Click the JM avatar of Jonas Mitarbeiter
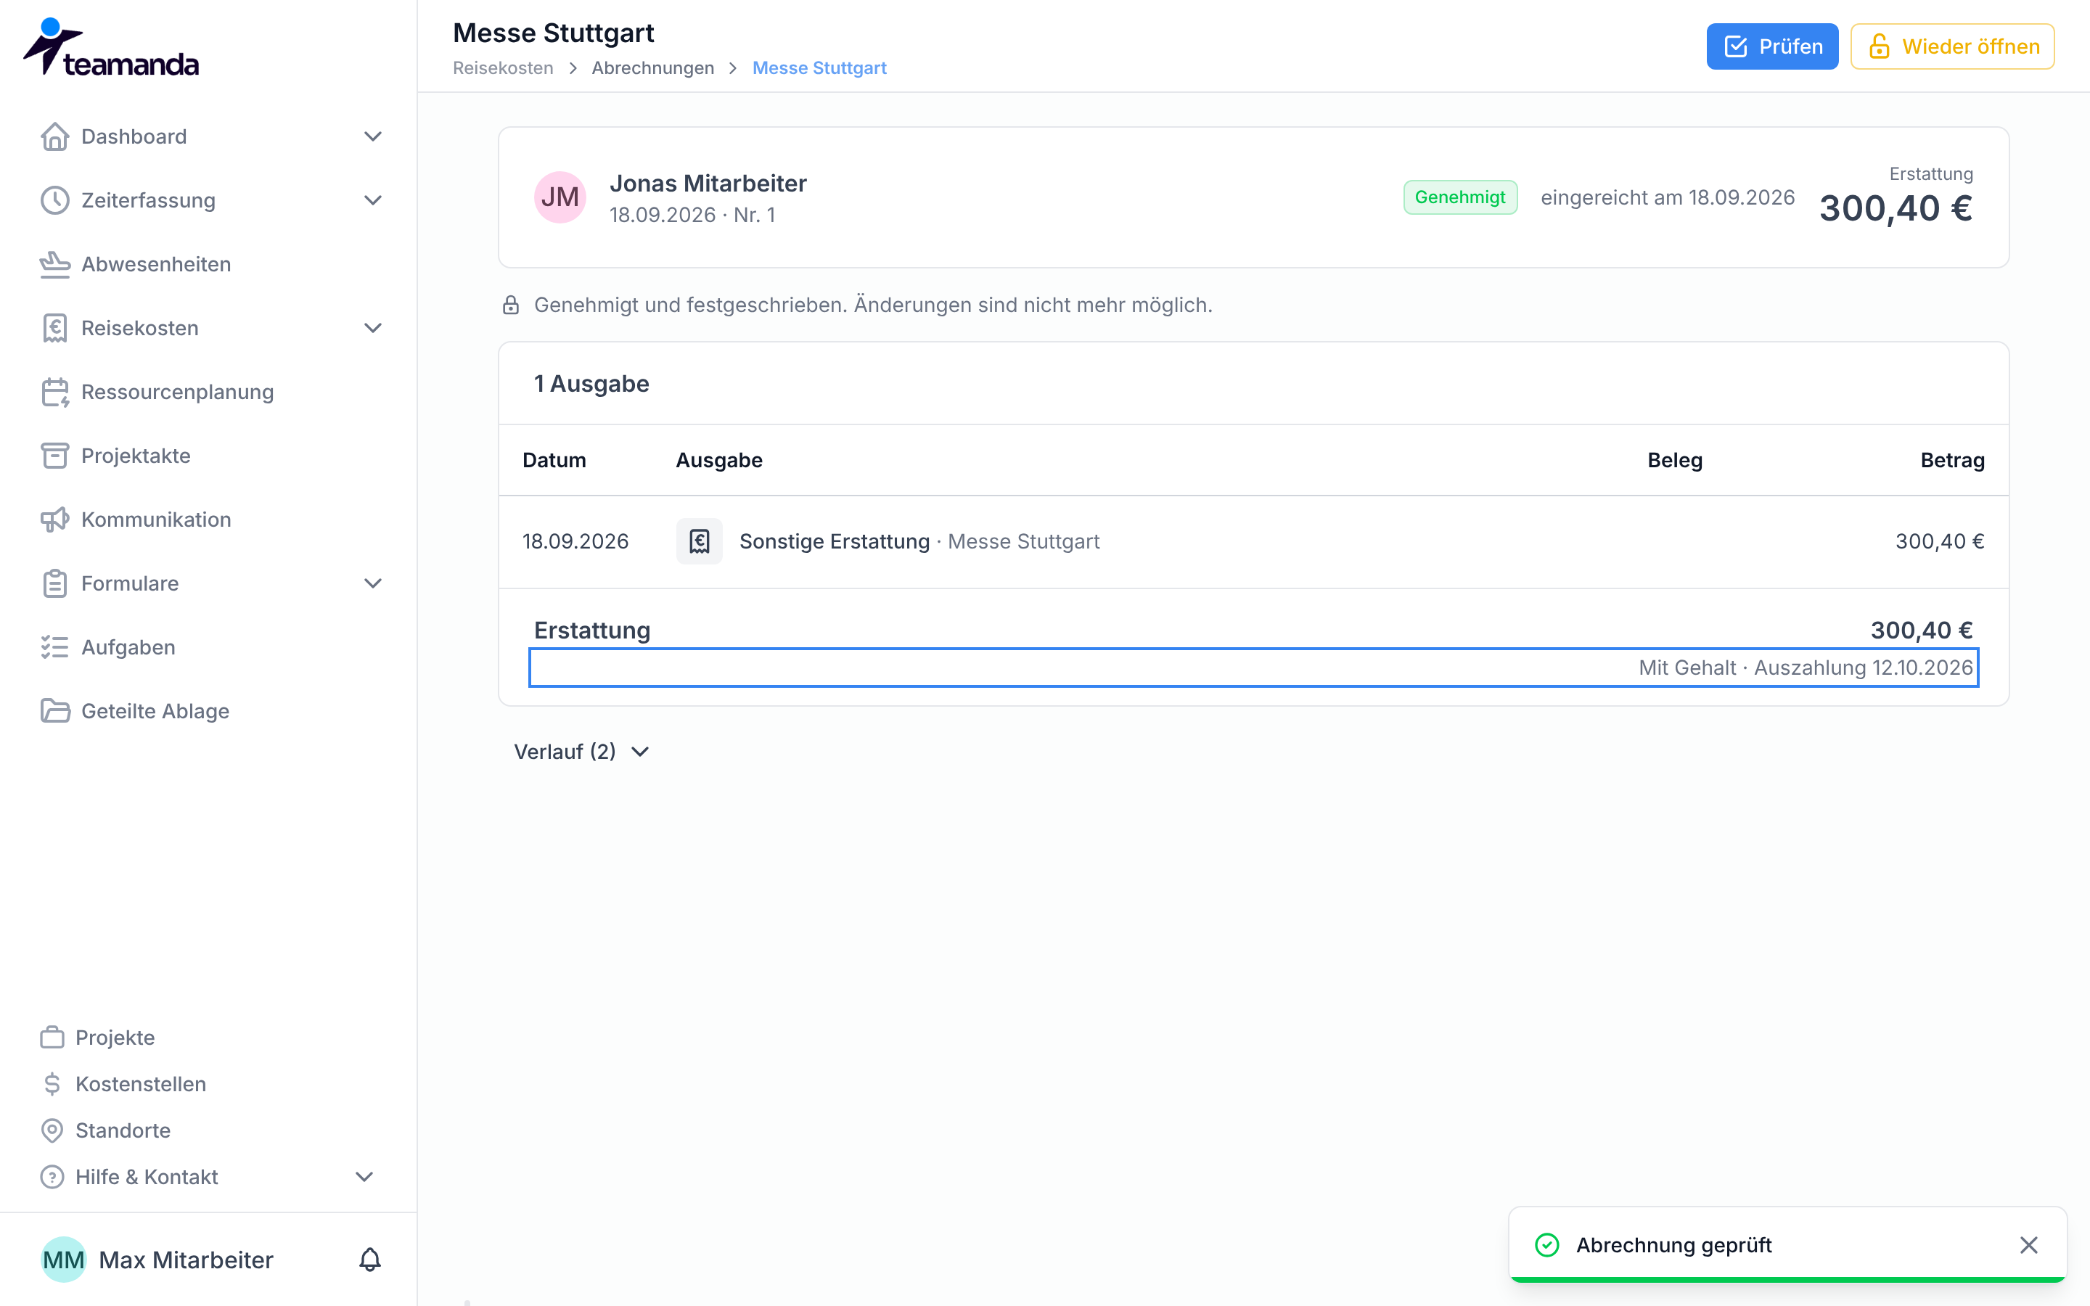2090x1306 pixels. pyautogui.click(x=560, y=197)
